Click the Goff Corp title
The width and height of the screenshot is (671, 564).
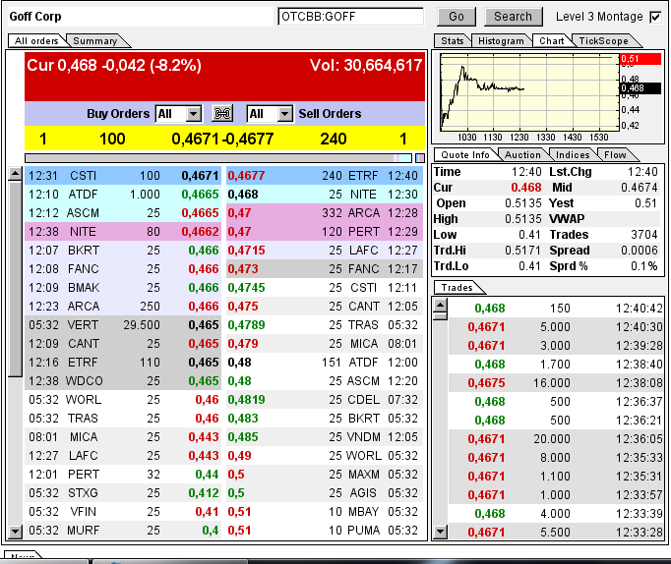[x=35, y=17]
